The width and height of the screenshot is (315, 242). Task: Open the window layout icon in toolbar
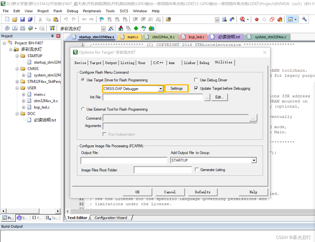pos(290,19)
